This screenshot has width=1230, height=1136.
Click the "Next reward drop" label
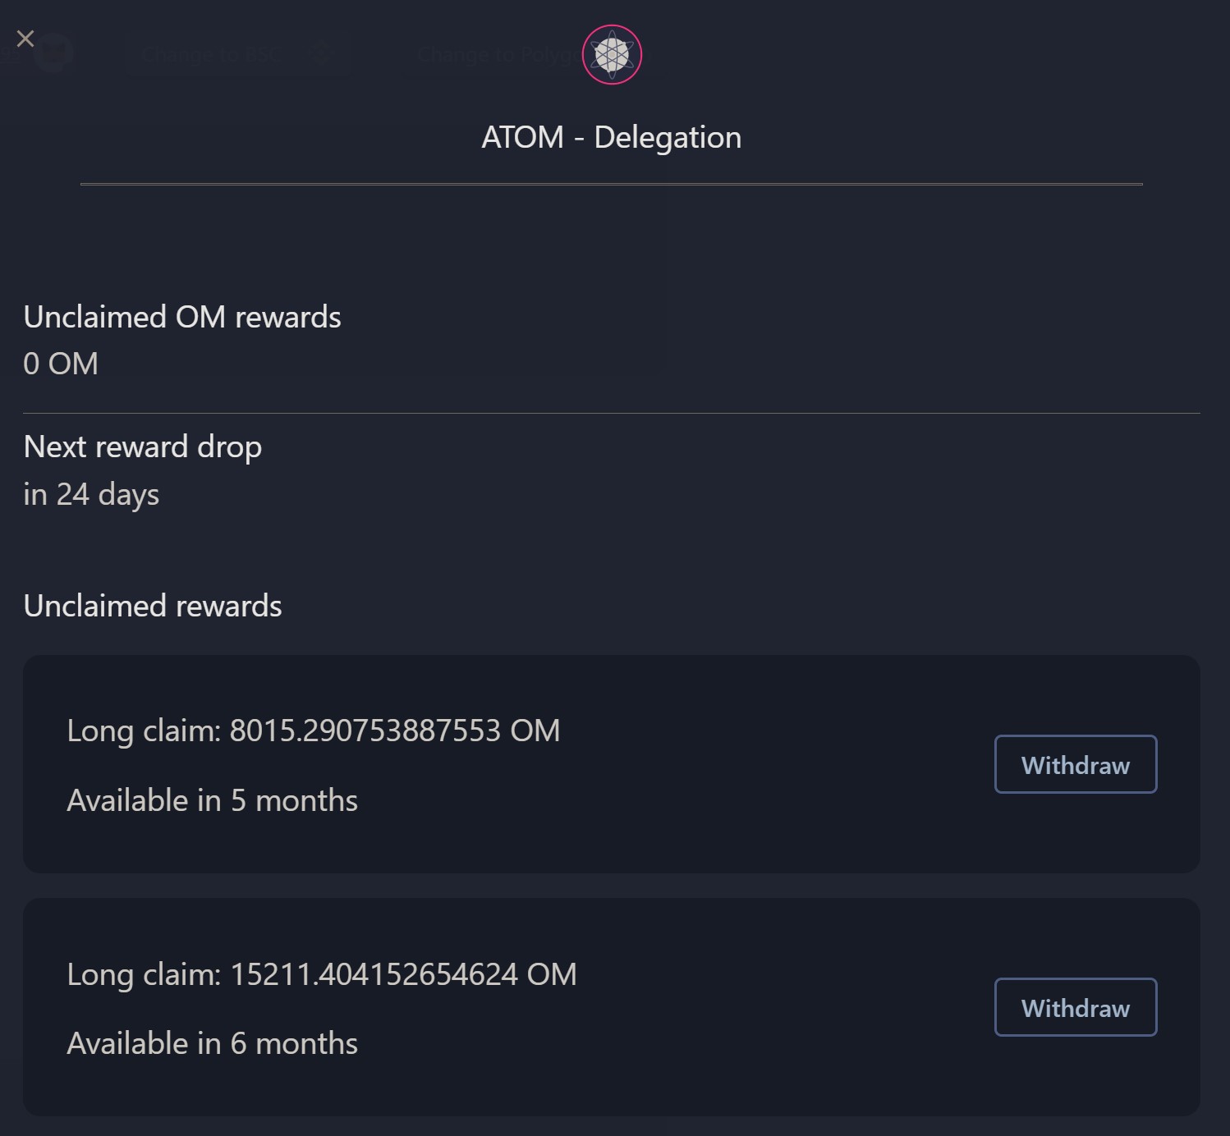[143, 447]
